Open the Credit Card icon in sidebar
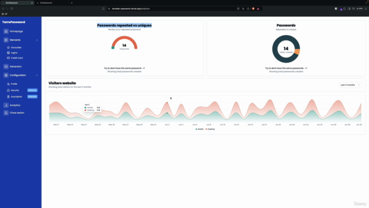The width and height of the screenshot is (369, 208). (8, 58)
